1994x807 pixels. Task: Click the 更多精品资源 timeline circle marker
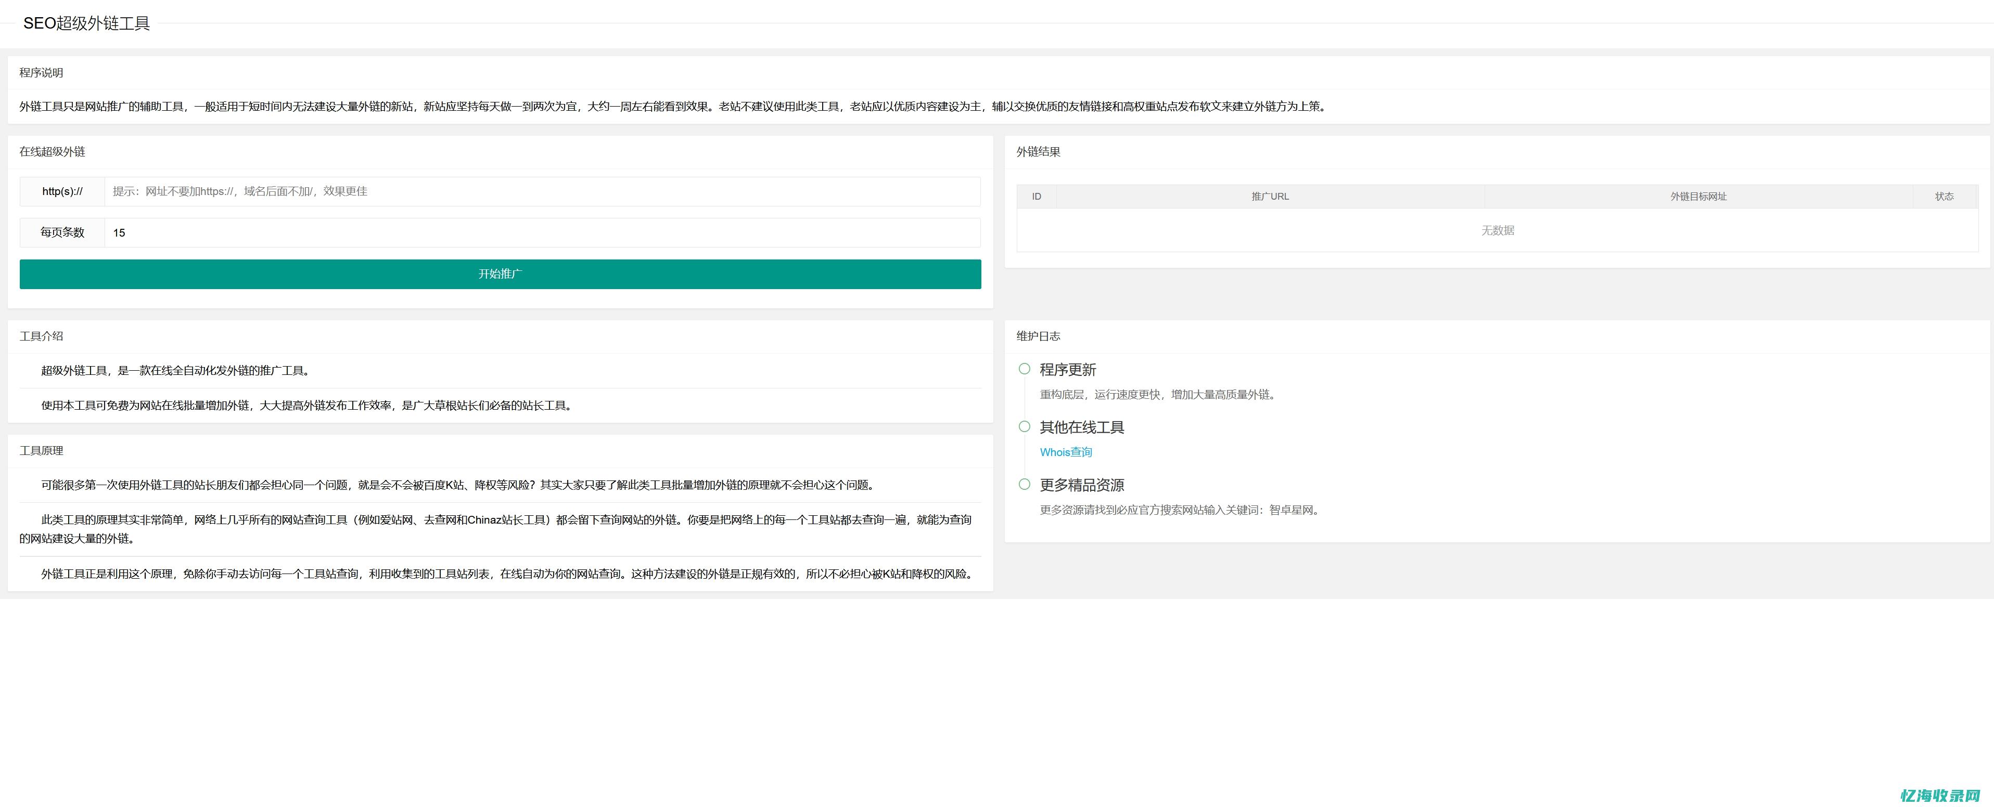click(1024, 484)
